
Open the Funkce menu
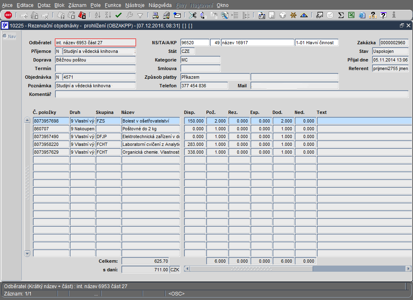point(113,5)
